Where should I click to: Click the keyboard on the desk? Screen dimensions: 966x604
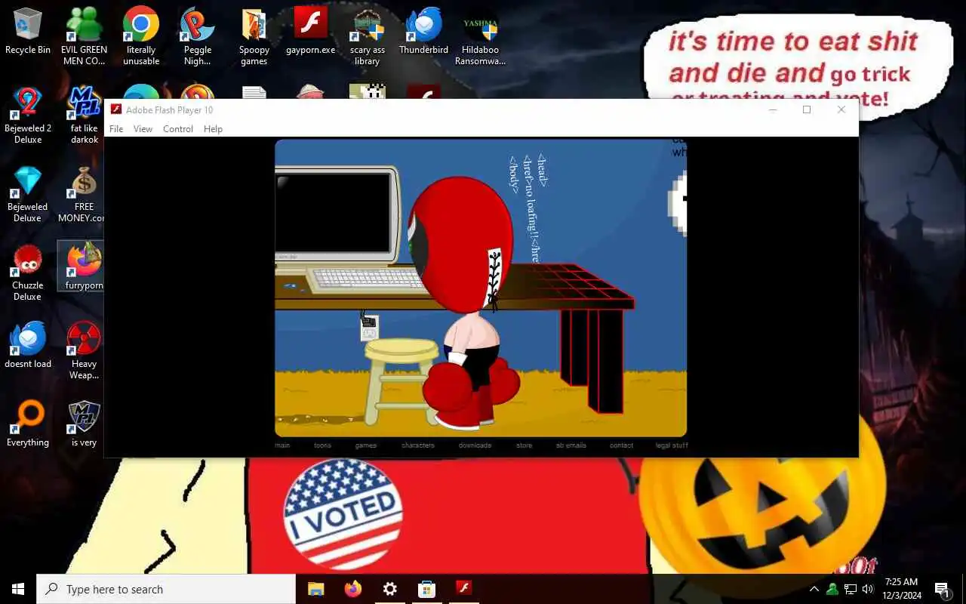[370, 279]
